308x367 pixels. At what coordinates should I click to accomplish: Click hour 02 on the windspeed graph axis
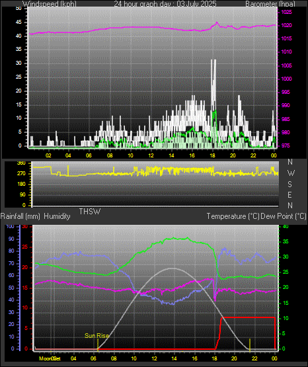(48, 155)
